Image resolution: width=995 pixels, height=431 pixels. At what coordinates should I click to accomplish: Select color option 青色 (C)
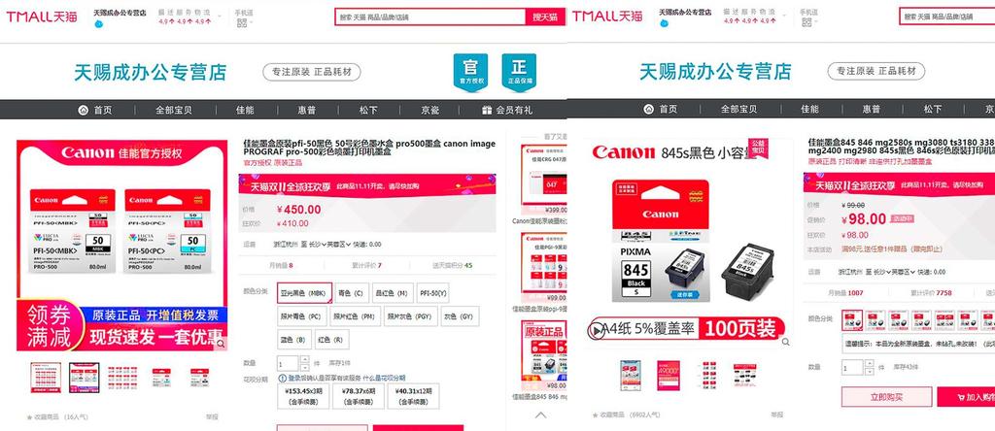pos(350,293)
